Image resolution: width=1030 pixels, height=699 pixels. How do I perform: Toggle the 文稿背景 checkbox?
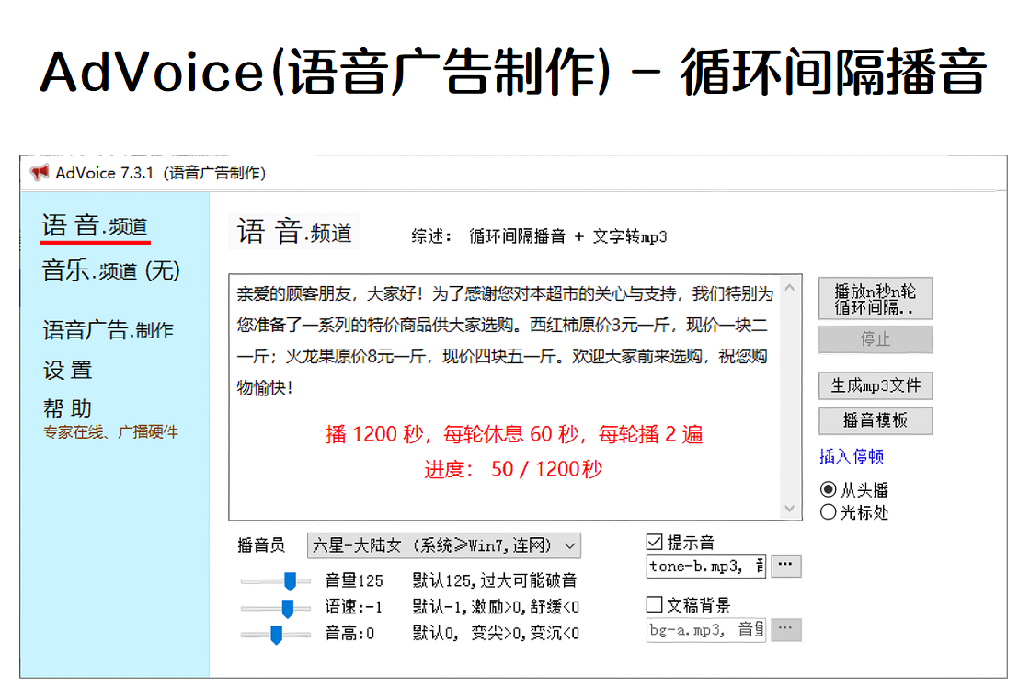pos(655,605)
